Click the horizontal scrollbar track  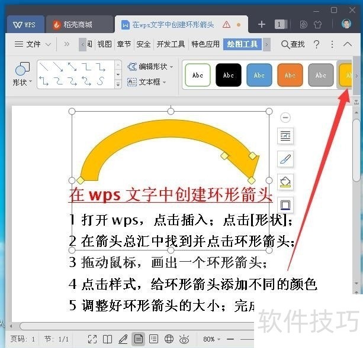pos(137,326)
